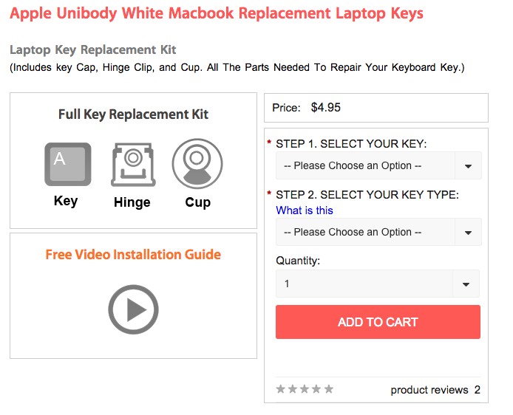
Task: Click the Full Key Replacement Kit heading
Action: 133,114
